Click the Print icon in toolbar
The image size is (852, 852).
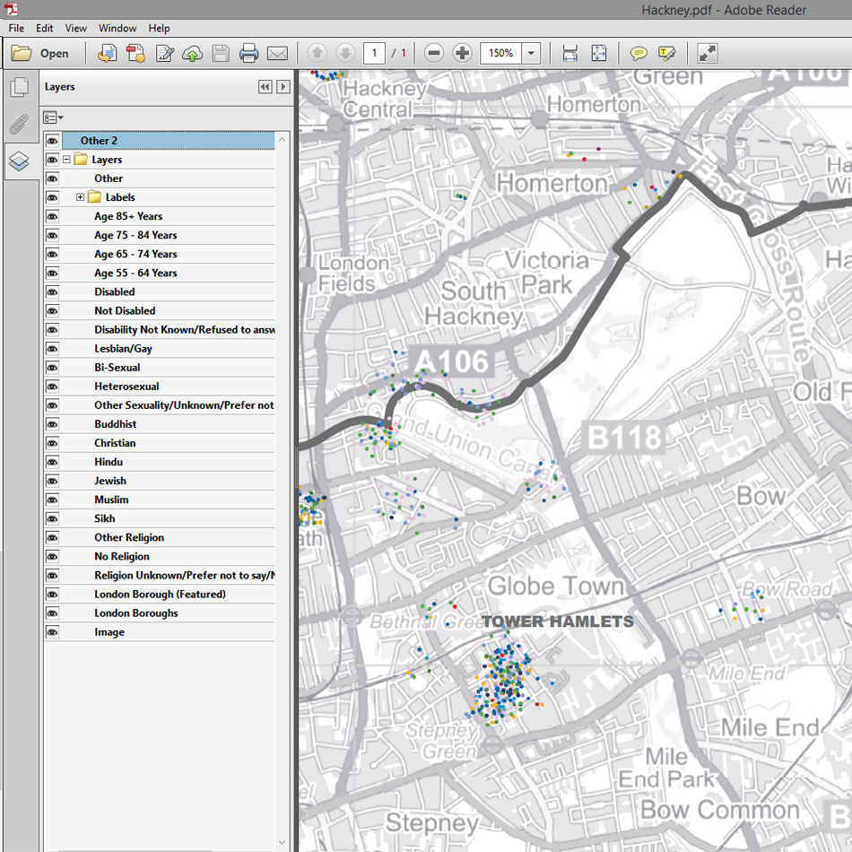[x=249, y=54]
